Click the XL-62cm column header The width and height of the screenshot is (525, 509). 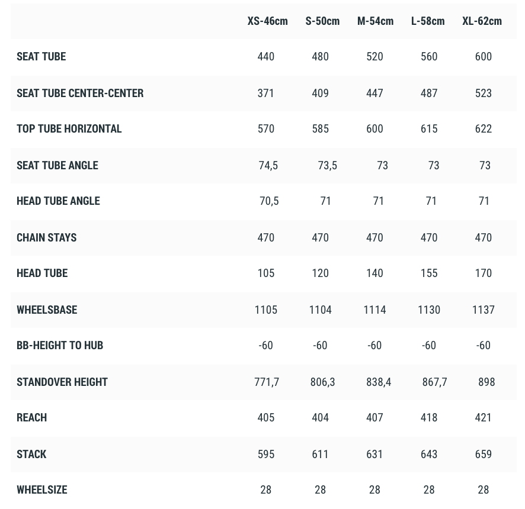(482, 21)
